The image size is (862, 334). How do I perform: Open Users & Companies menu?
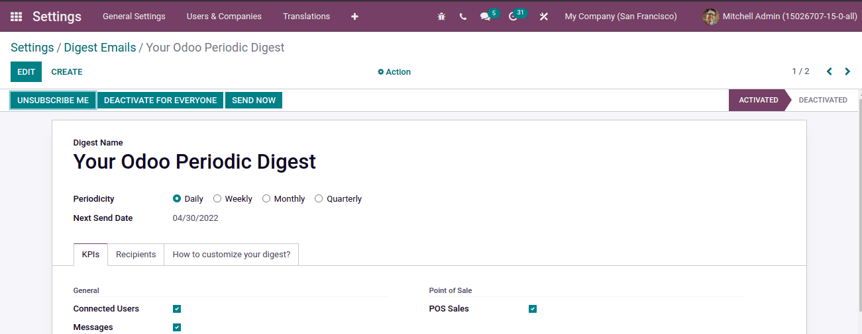coord(224,17)
